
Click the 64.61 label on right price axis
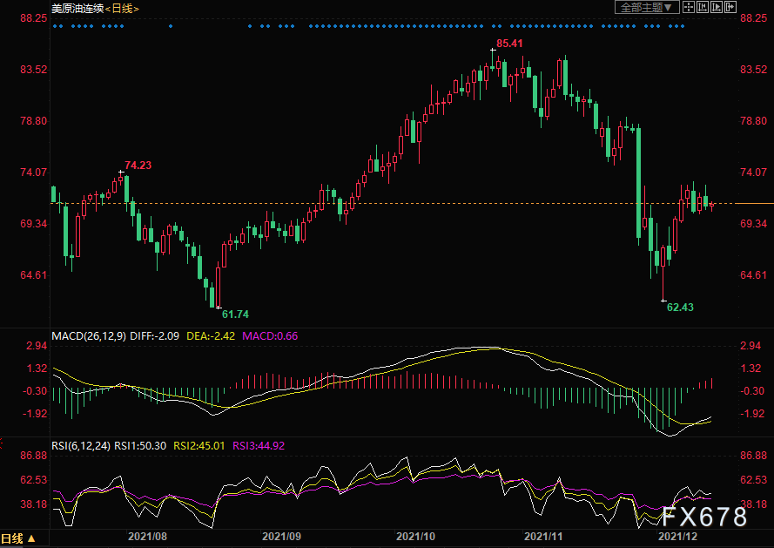pyautogui.click(x=754, y=274)
